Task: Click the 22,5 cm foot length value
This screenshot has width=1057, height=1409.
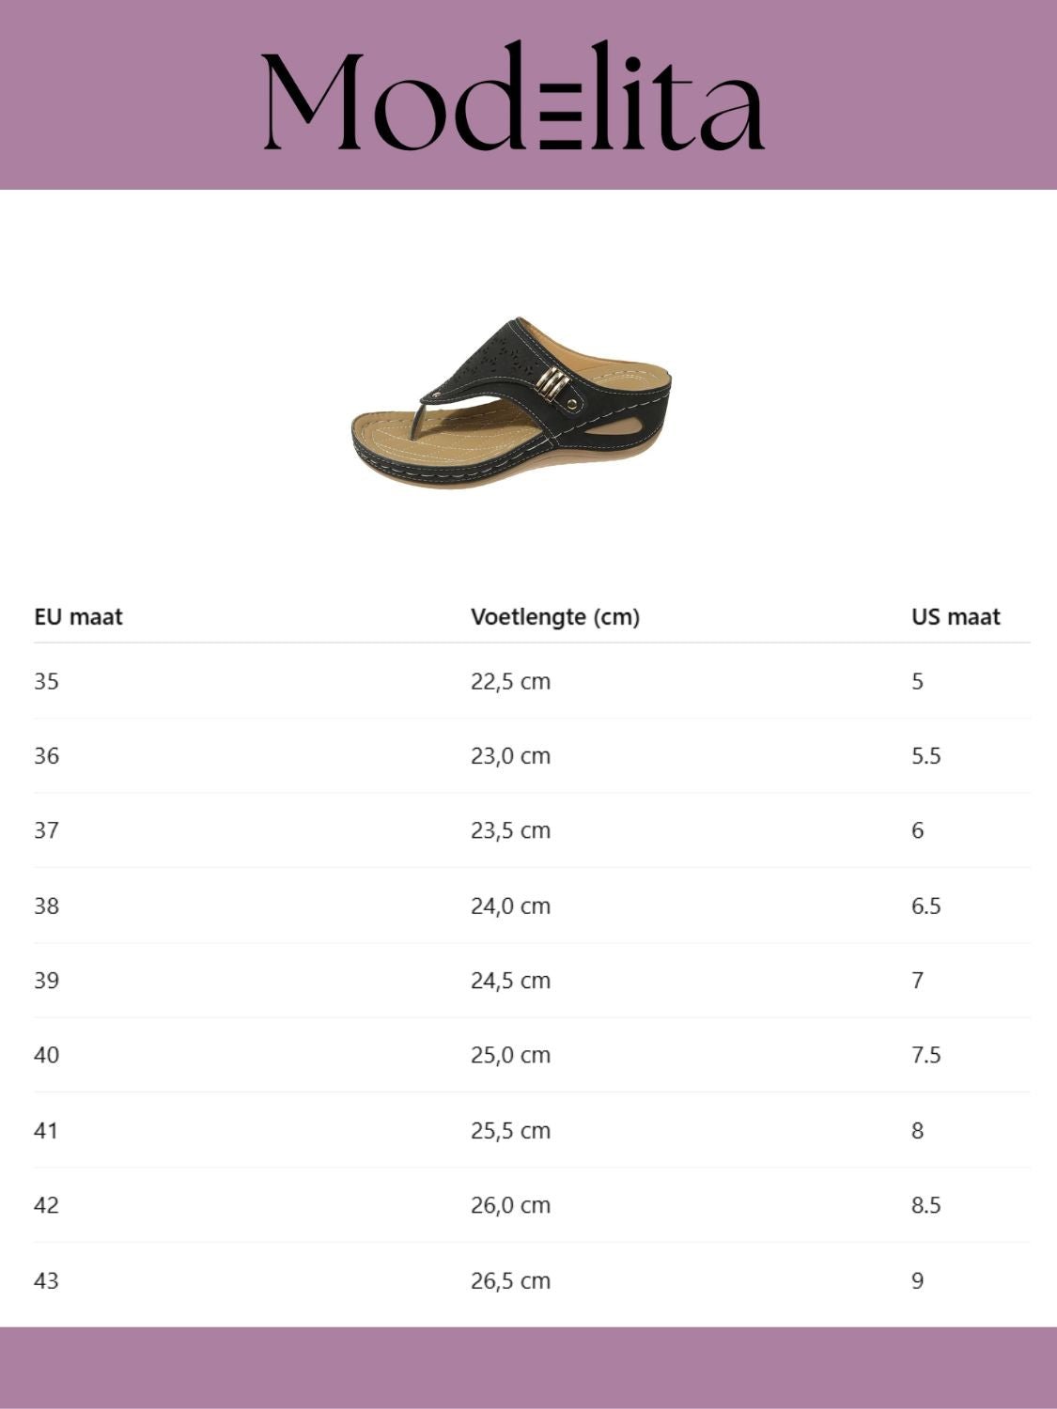Action: coord(510,682)
